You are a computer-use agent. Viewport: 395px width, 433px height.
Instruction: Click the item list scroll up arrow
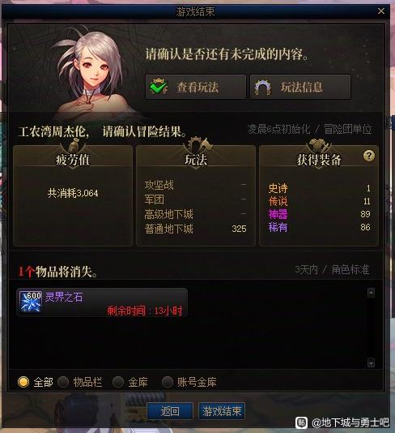pyautogui.click(x=371, y=293)
